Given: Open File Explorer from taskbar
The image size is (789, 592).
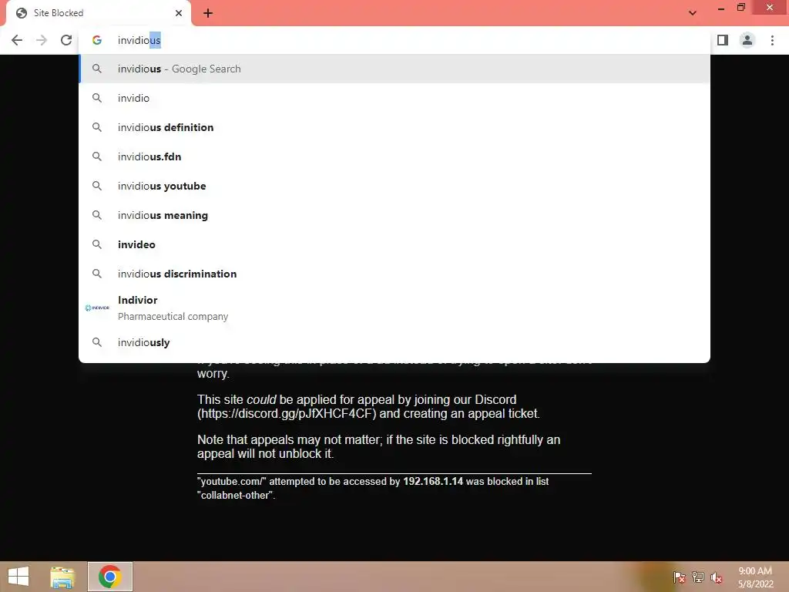Looking at the screenshot, I should point(62,577).
